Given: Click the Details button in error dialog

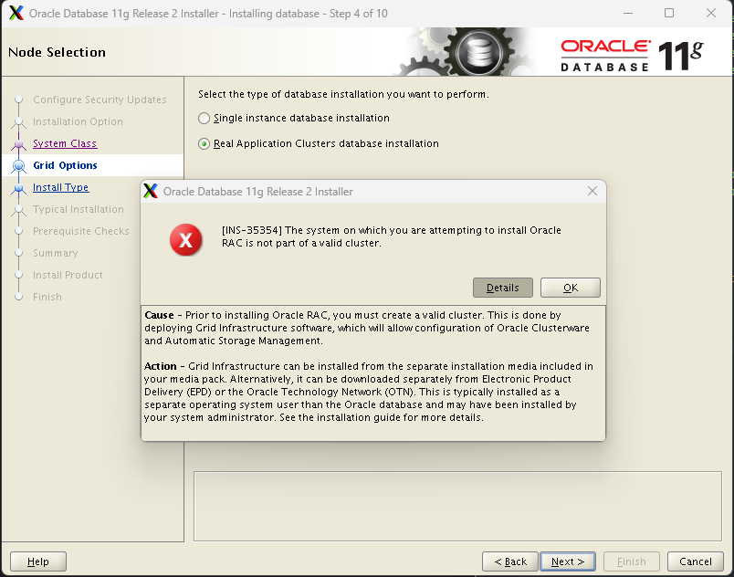Looking at the screenshot, I should [503, 288].
